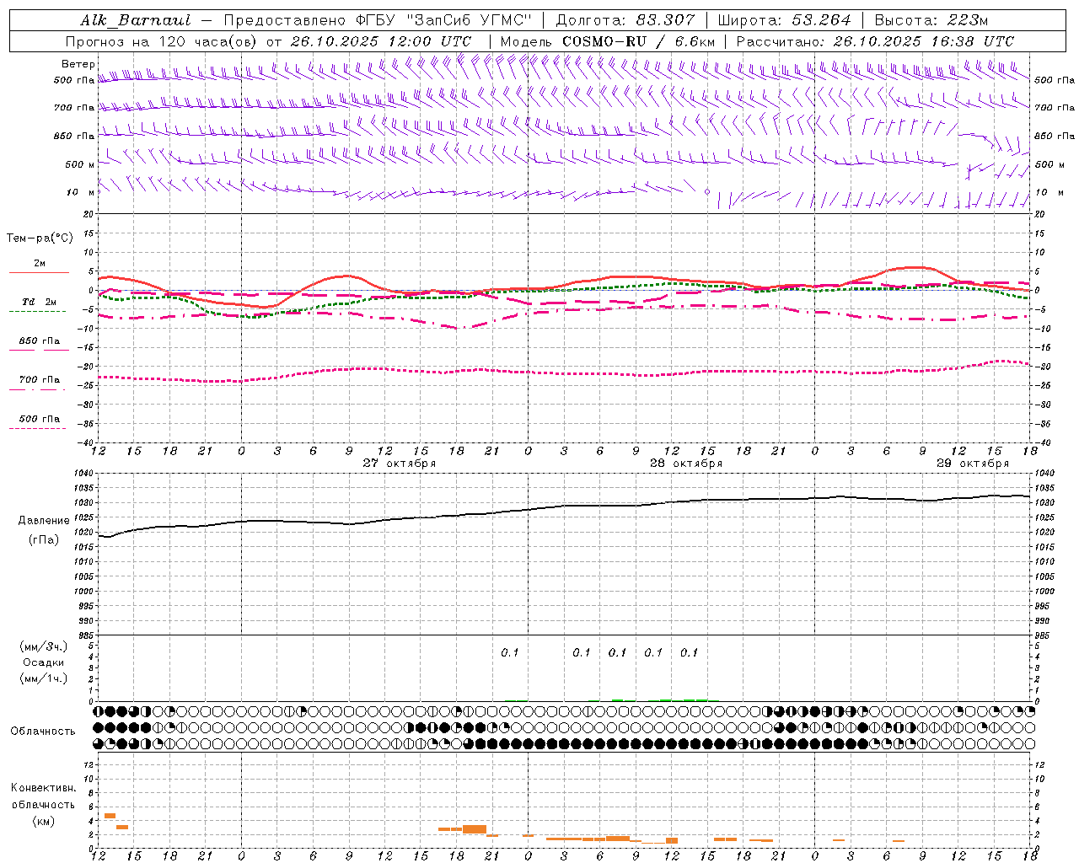
Task: Click the "10 м" wind level label on left
Action: tap(81, 192)
